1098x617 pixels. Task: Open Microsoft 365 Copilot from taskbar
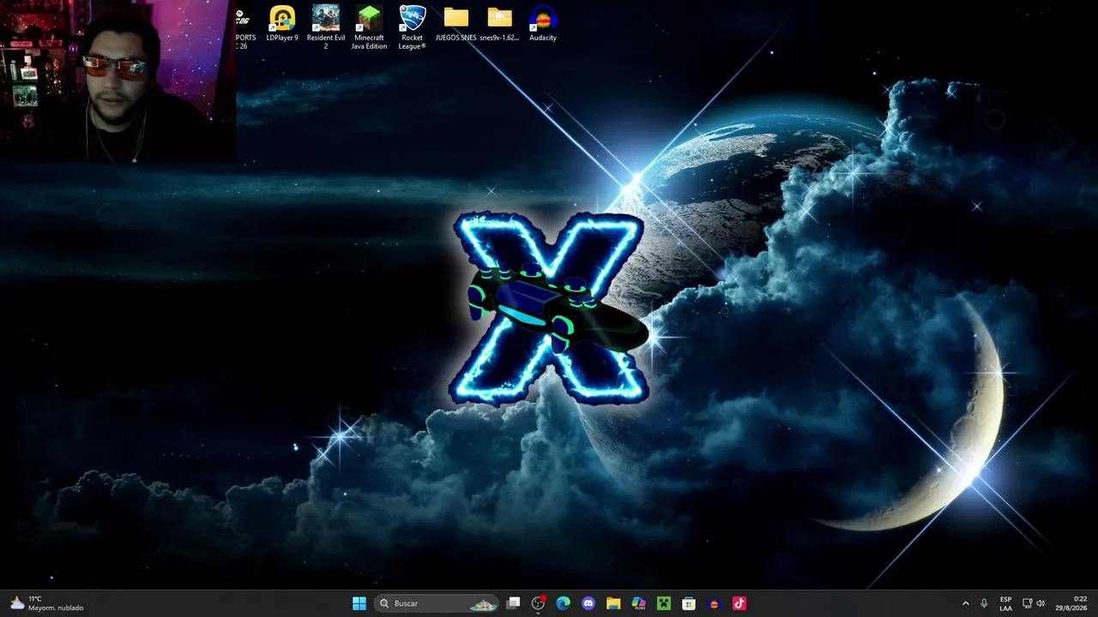639,603
